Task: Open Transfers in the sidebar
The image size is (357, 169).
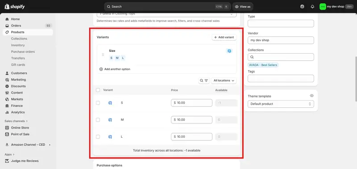Action: [x=18, y=59]
